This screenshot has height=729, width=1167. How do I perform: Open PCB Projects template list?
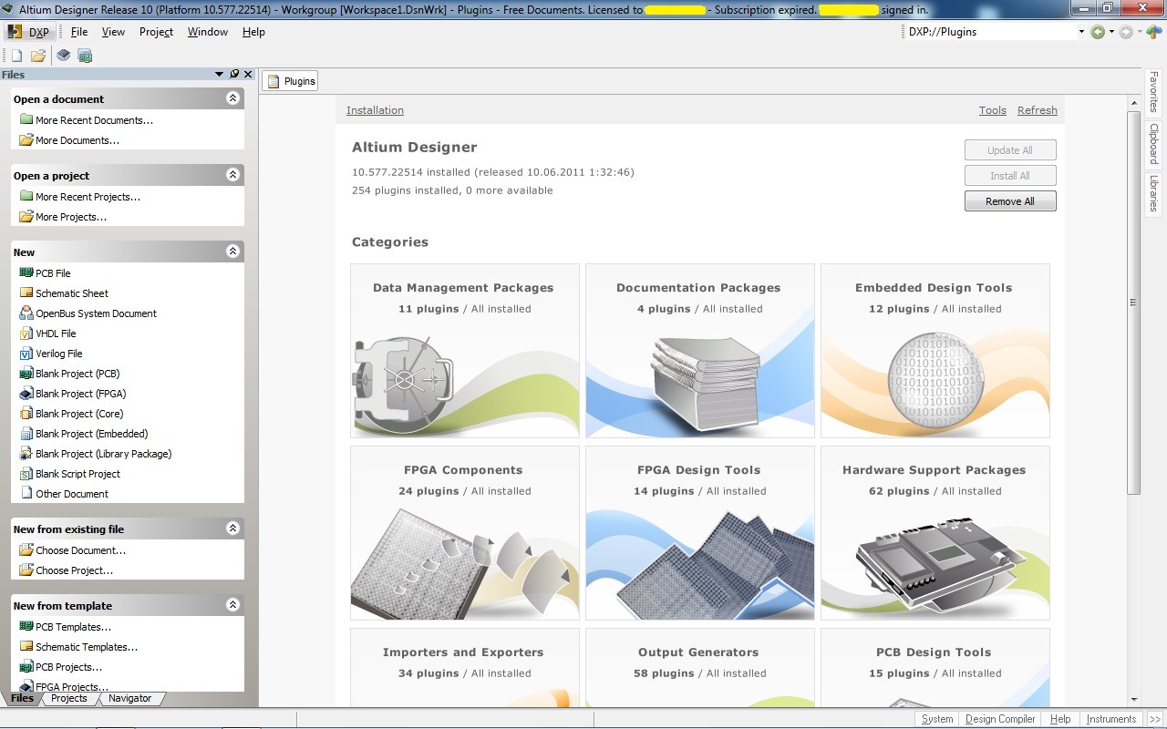coord(68,667)
